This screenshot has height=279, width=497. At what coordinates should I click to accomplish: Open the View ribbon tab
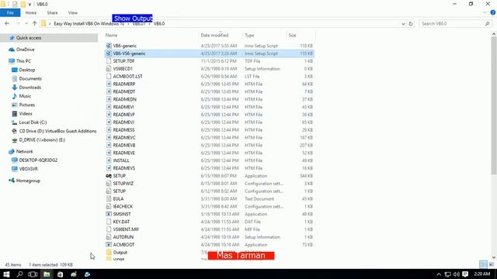[x=72, y=12]
